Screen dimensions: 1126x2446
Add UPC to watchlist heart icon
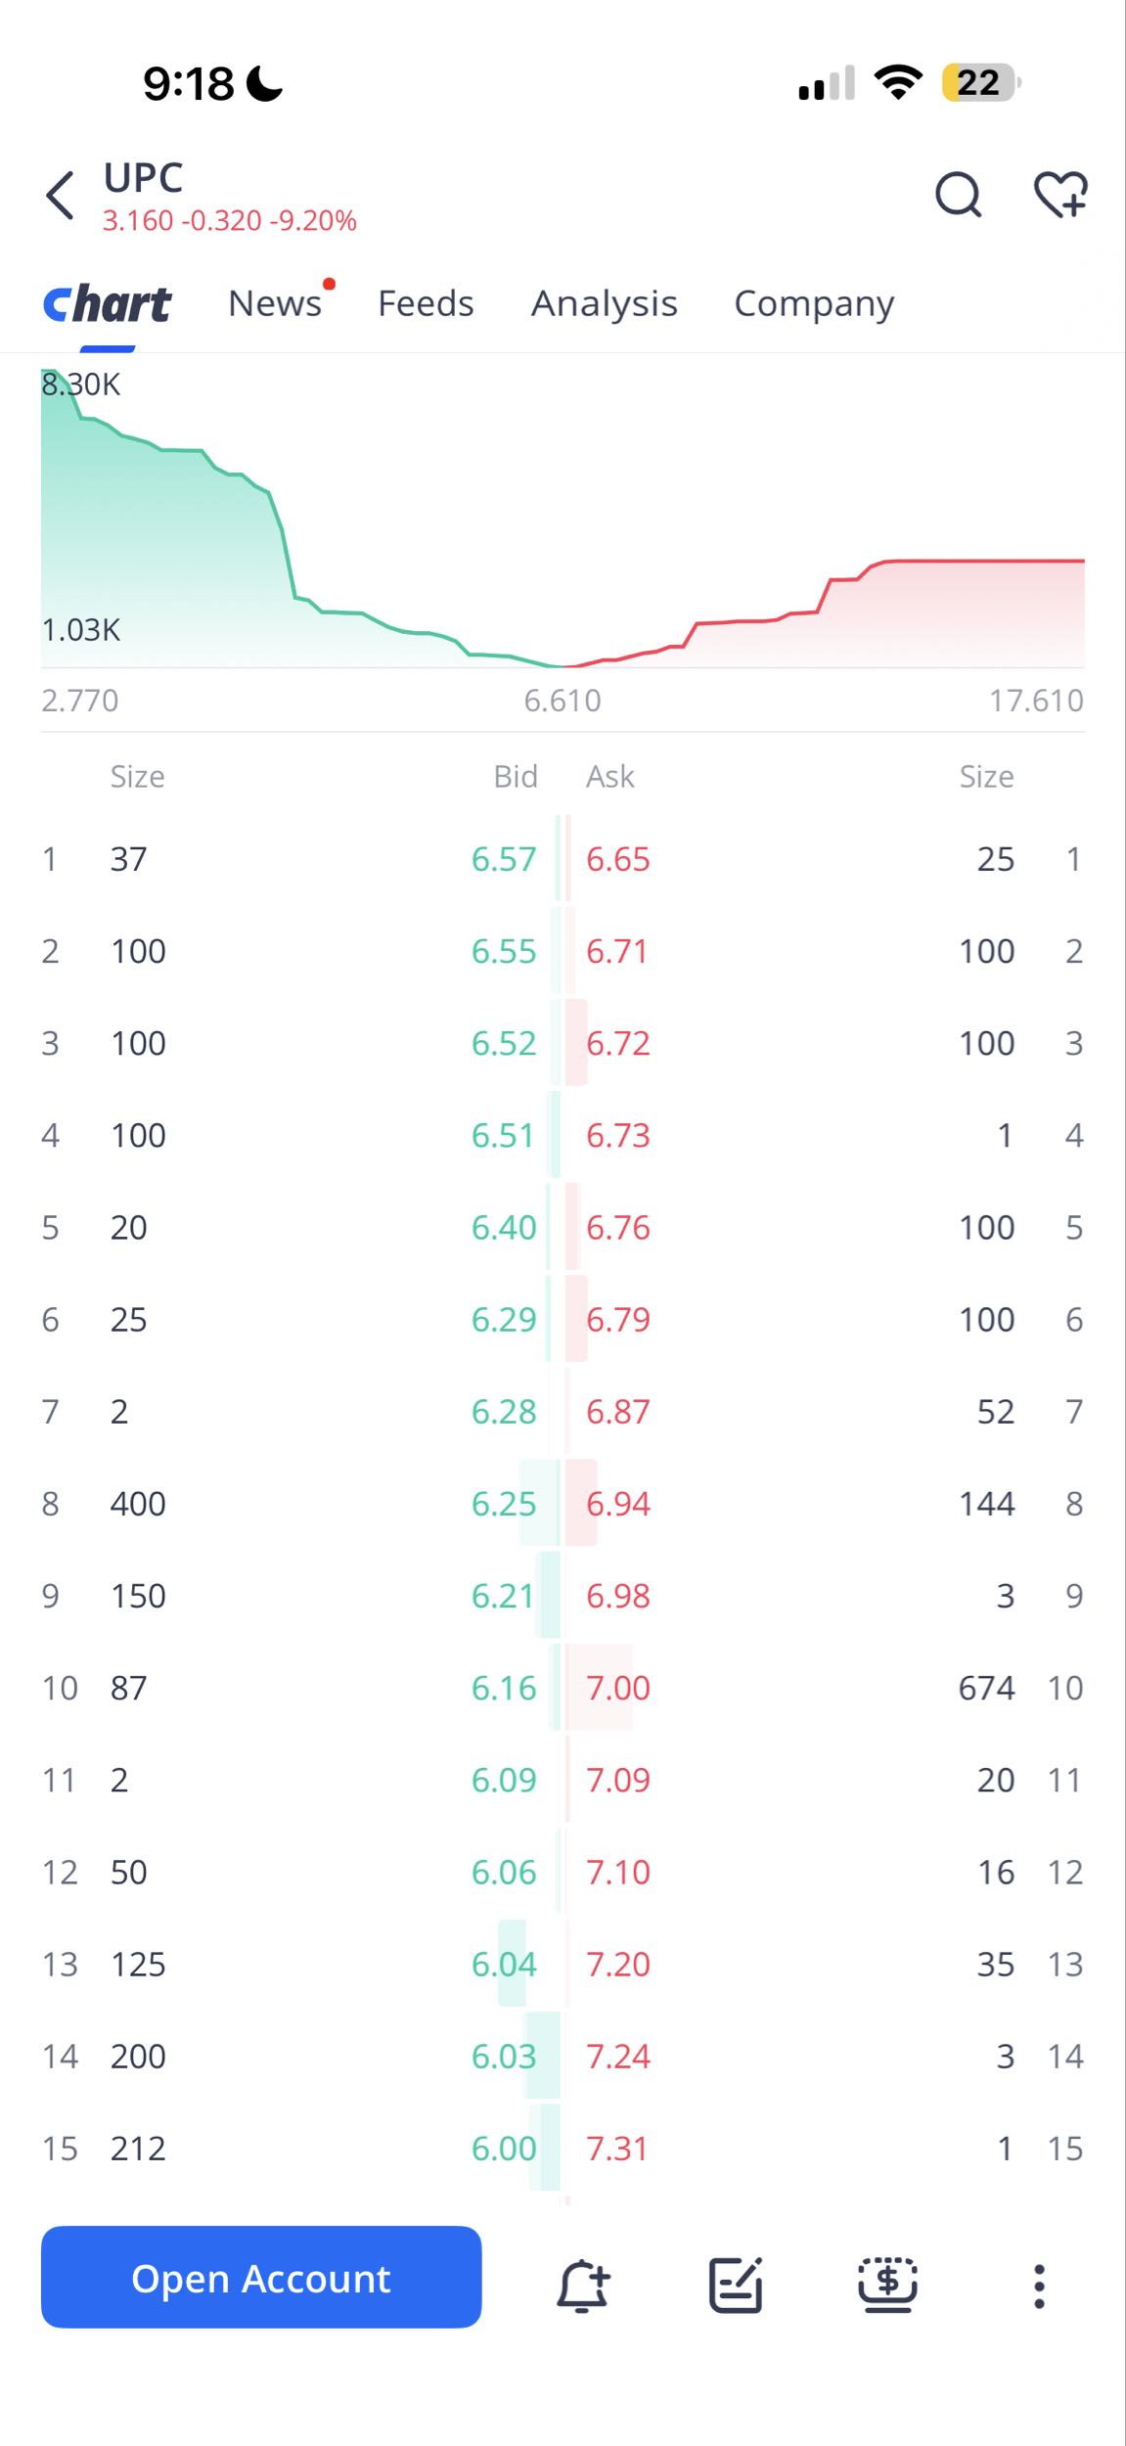[1061, 195]
